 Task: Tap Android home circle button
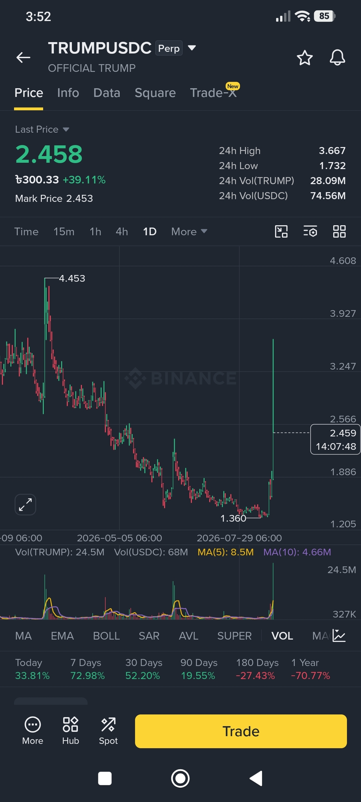(180, 778)
